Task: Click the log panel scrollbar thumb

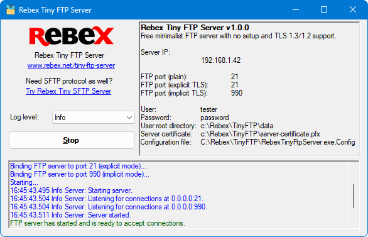Action: point(354,196)
